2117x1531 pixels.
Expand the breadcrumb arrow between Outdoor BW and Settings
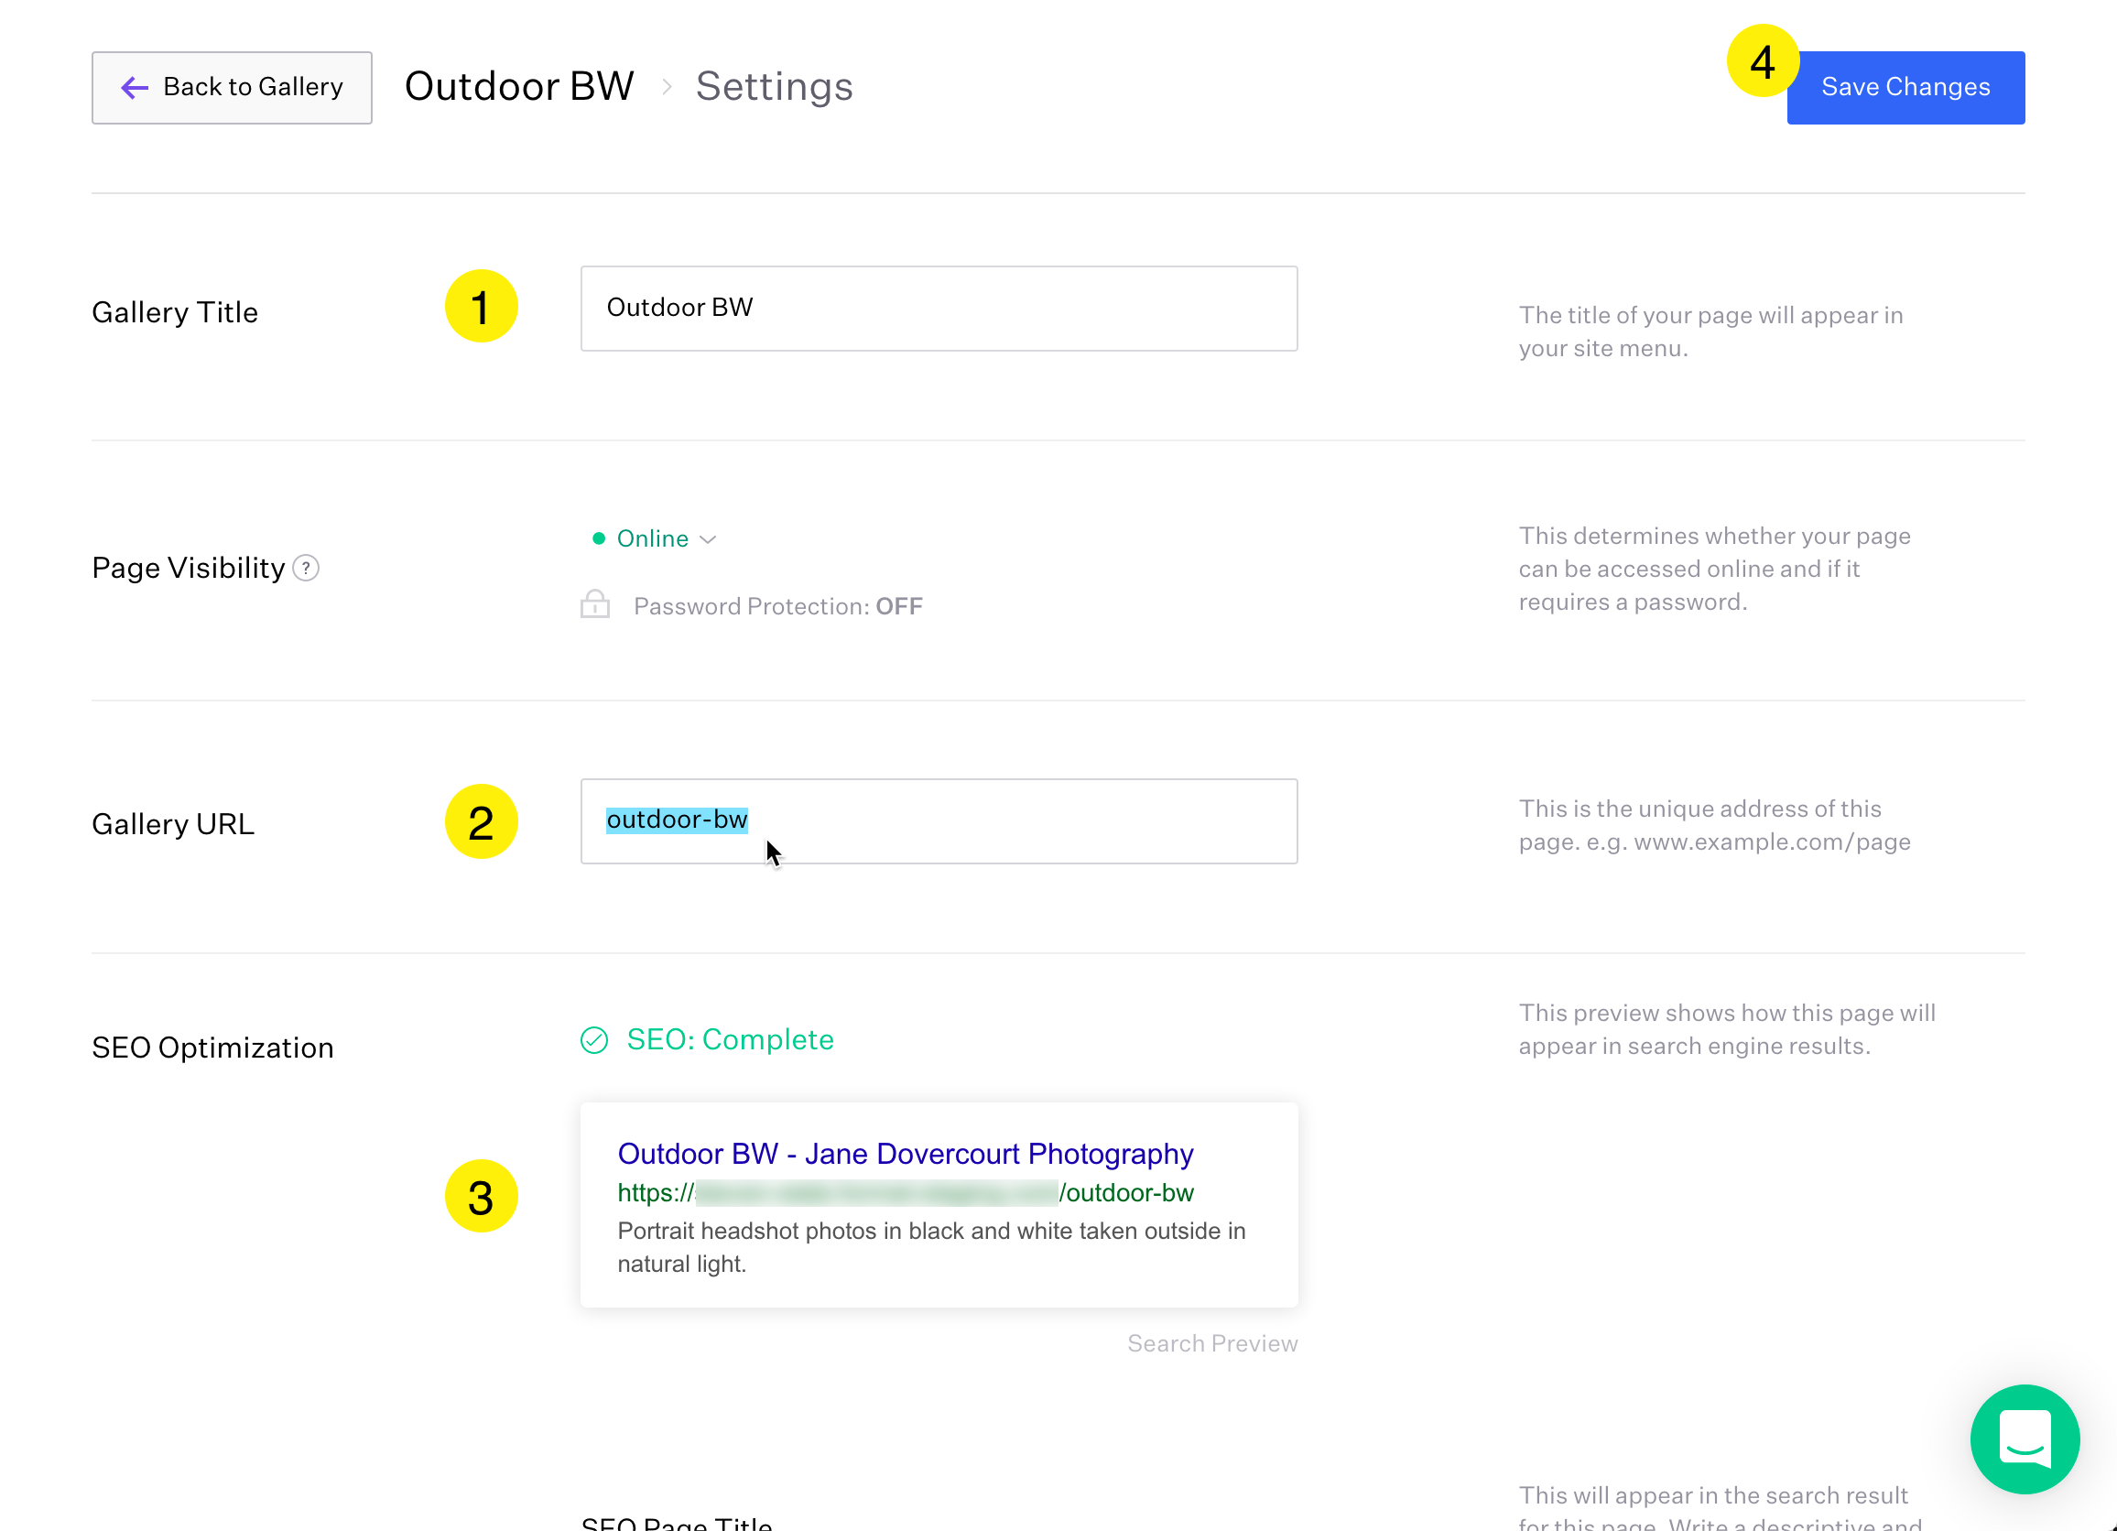coord(666,87)
